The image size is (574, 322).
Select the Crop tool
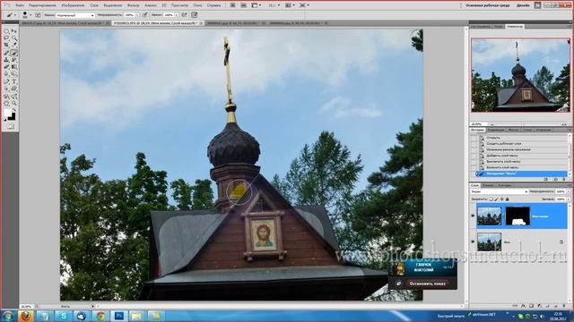6,45
